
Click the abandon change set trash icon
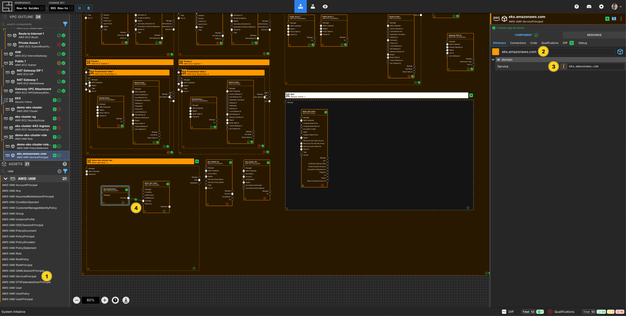[89, 8]
